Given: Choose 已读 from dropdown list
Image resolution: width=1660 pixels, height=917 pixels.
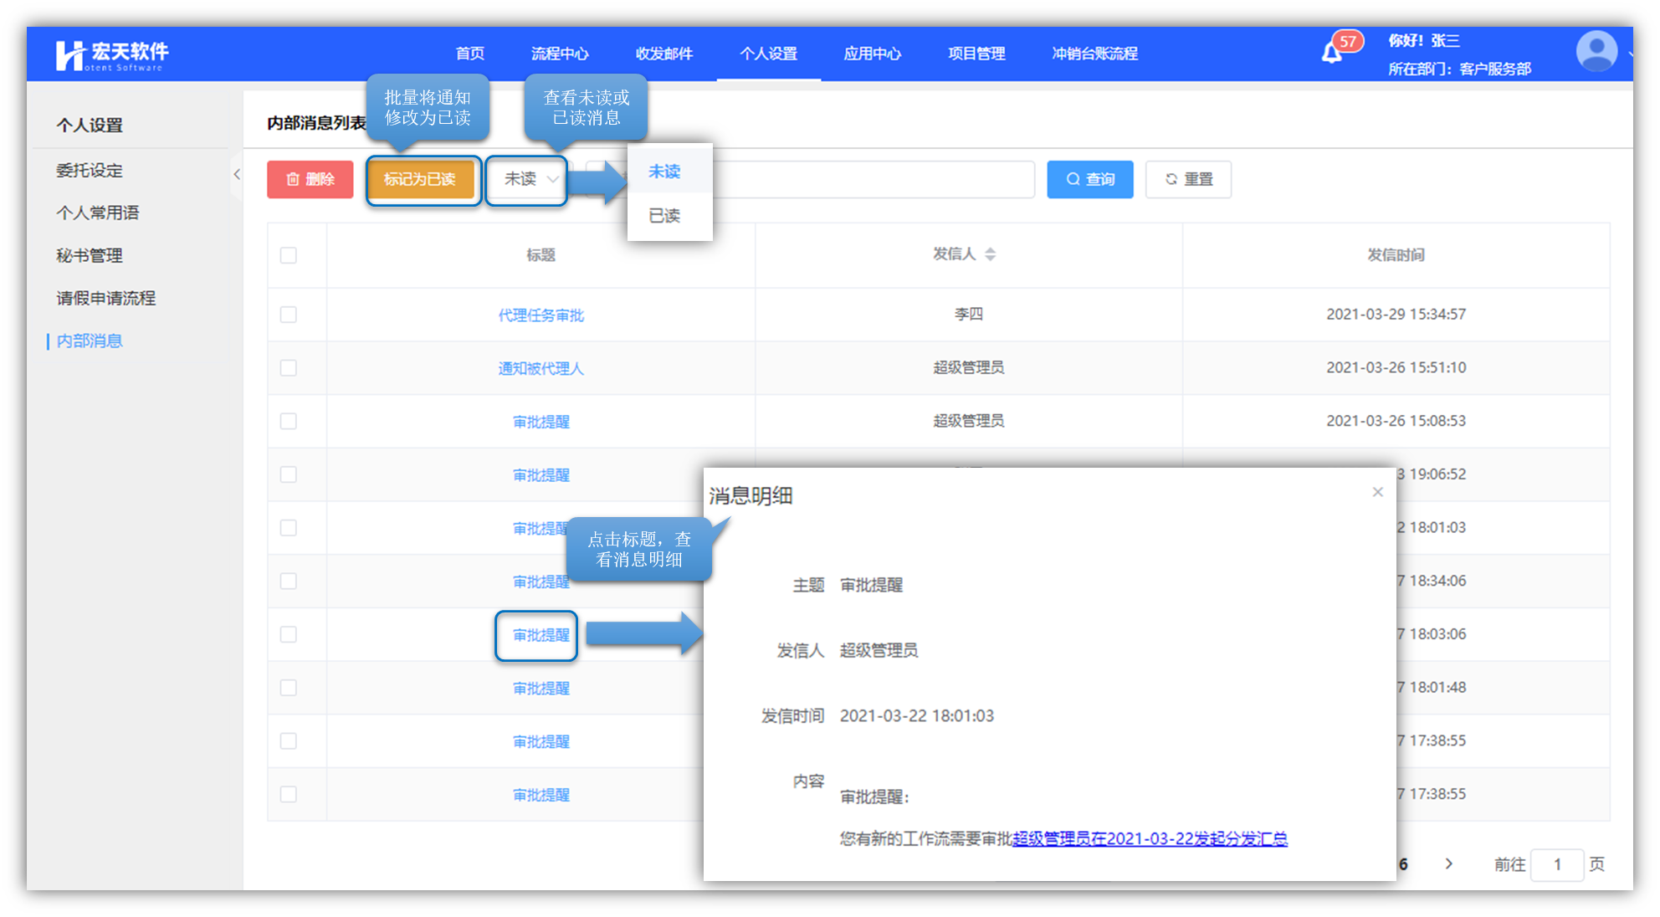Looking at the screenshot, I should (664, 216).
